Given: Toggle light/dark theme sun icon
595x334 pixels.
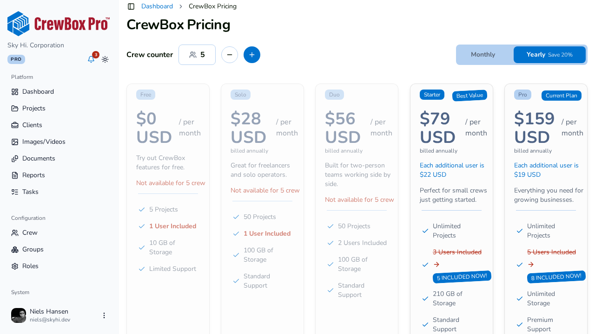Looking at the screenshot, I should [105, 59].
